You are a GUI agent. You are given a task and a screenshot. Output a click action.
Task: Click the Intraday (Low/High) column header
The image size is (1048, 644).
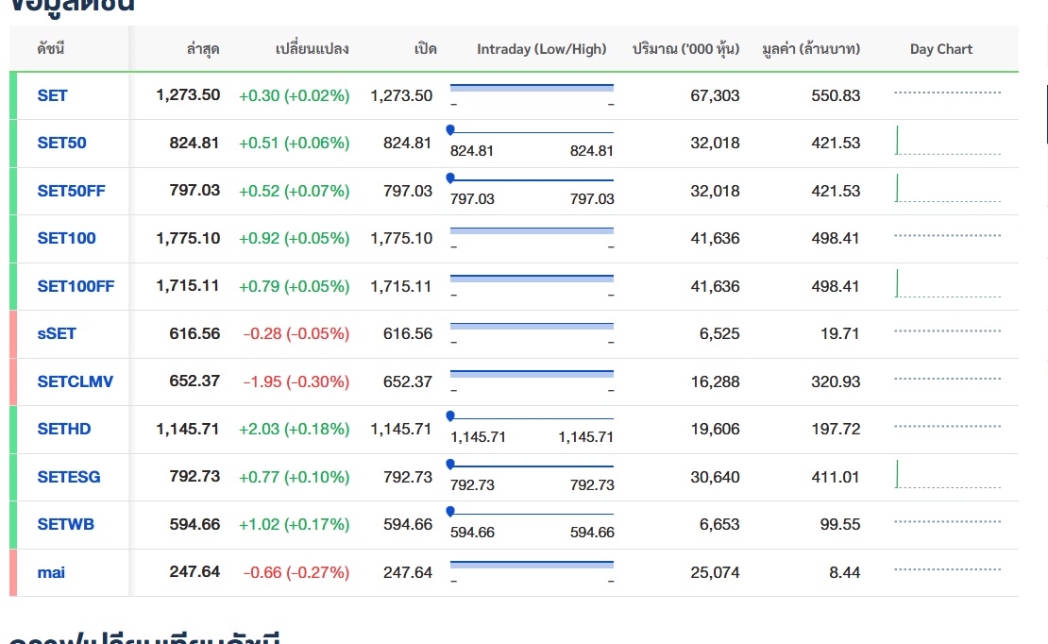coord(541,49)
